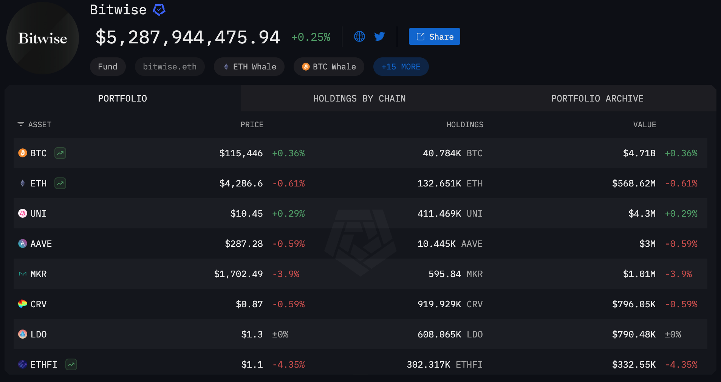Screen dimensions: 721x382
Task: Open the BTC asset name
Action: [x=39, y=153]
